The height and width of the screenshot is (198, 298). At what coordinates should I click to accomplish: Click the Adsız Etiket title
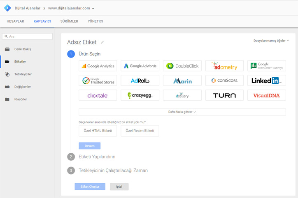click(82, 42)
